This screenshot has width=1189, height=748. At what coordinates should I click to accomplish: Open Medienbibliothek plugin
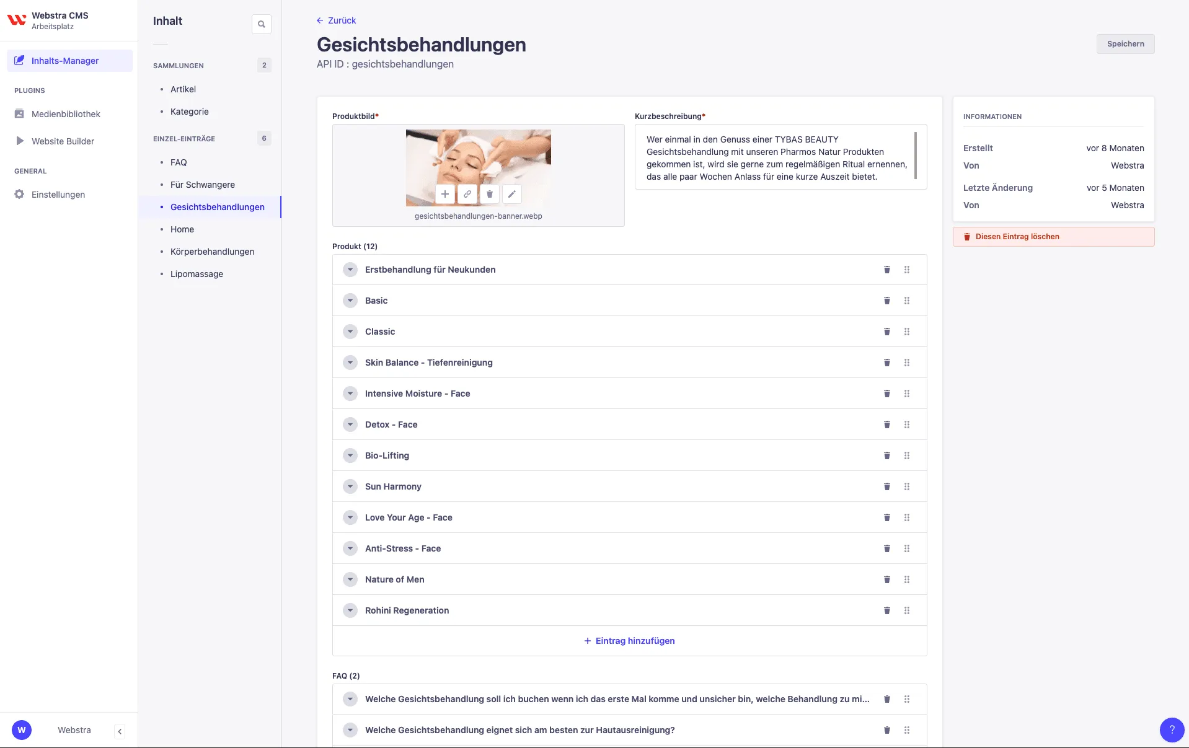66,114
